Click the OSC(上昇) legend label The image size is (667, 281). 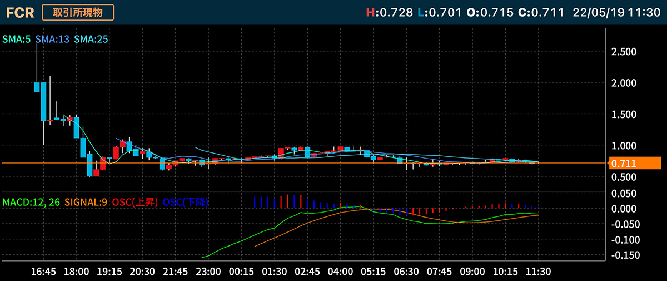[x=136, y=202]
